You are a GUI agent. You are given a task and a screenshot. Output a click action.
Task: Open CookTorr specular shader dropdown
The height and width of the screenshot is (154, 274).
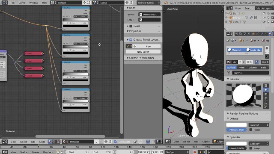[259, 144]
